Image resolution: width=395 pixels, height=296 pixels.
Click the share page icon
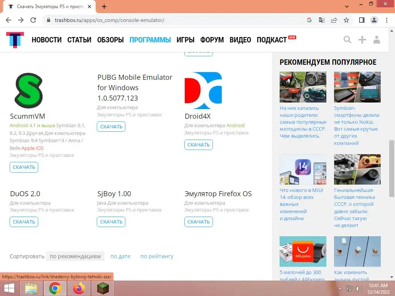coord(334,20)
